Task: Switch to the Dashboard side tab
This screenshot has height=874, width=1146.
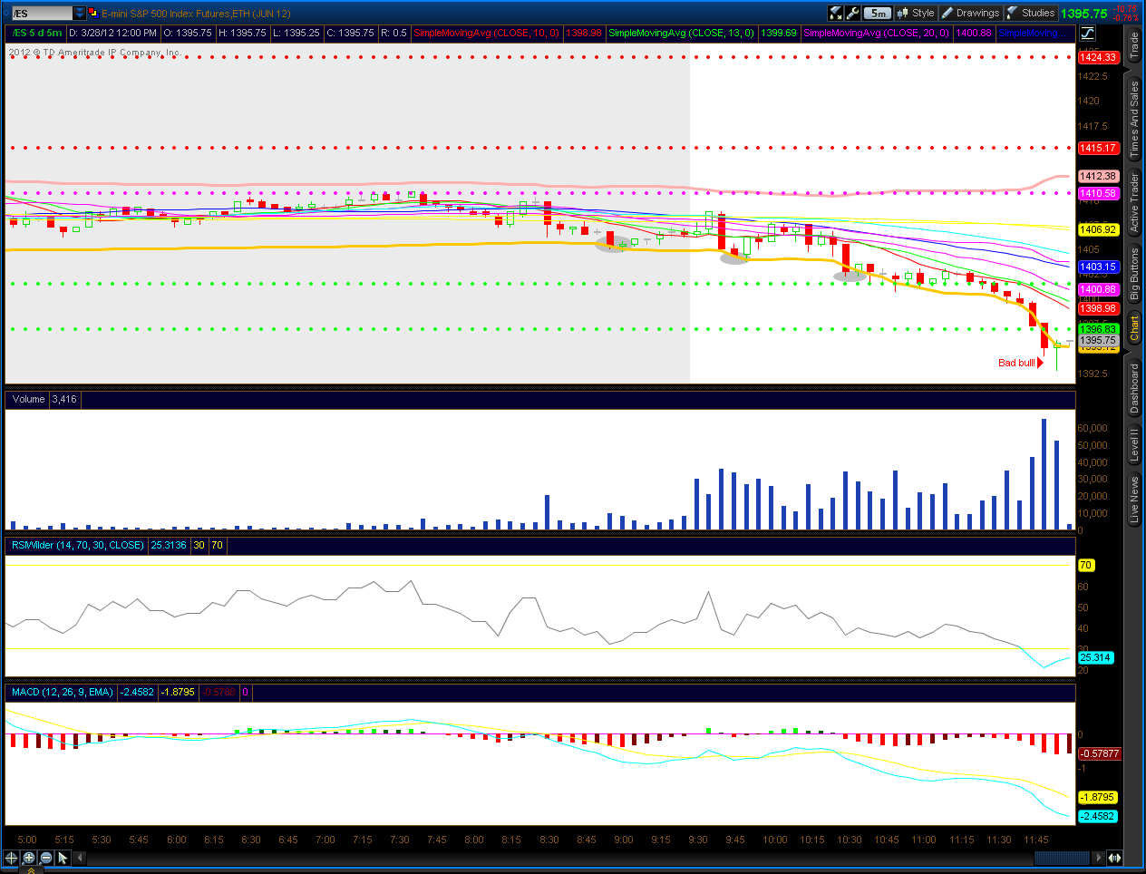Action: (1134, 389)
